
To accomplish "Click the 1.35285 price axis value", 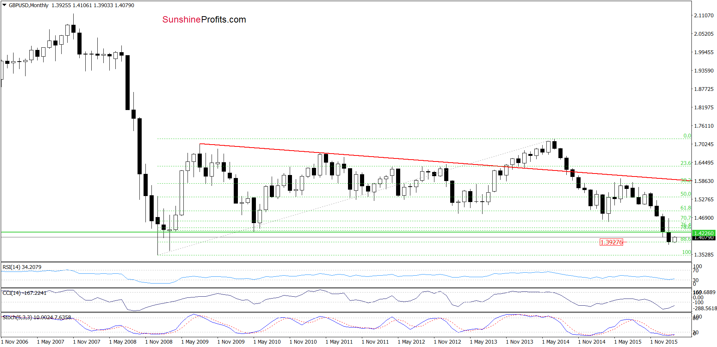I will tap(704, 255).
